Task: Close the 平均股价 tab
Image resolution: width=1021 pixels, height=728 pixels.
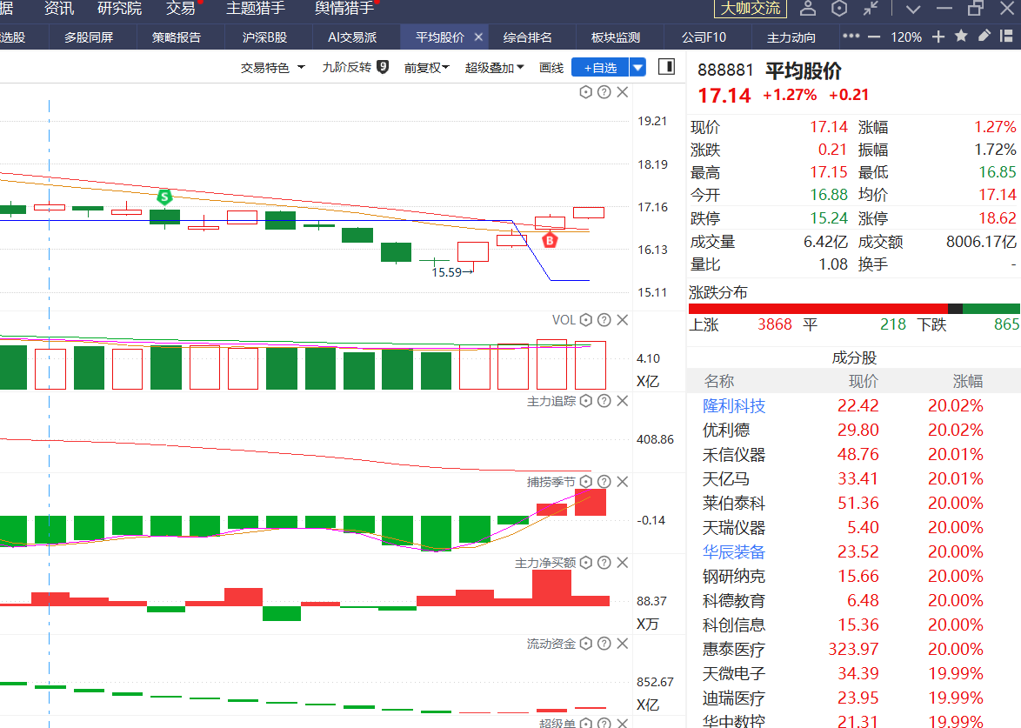Action: pos(478,37)
